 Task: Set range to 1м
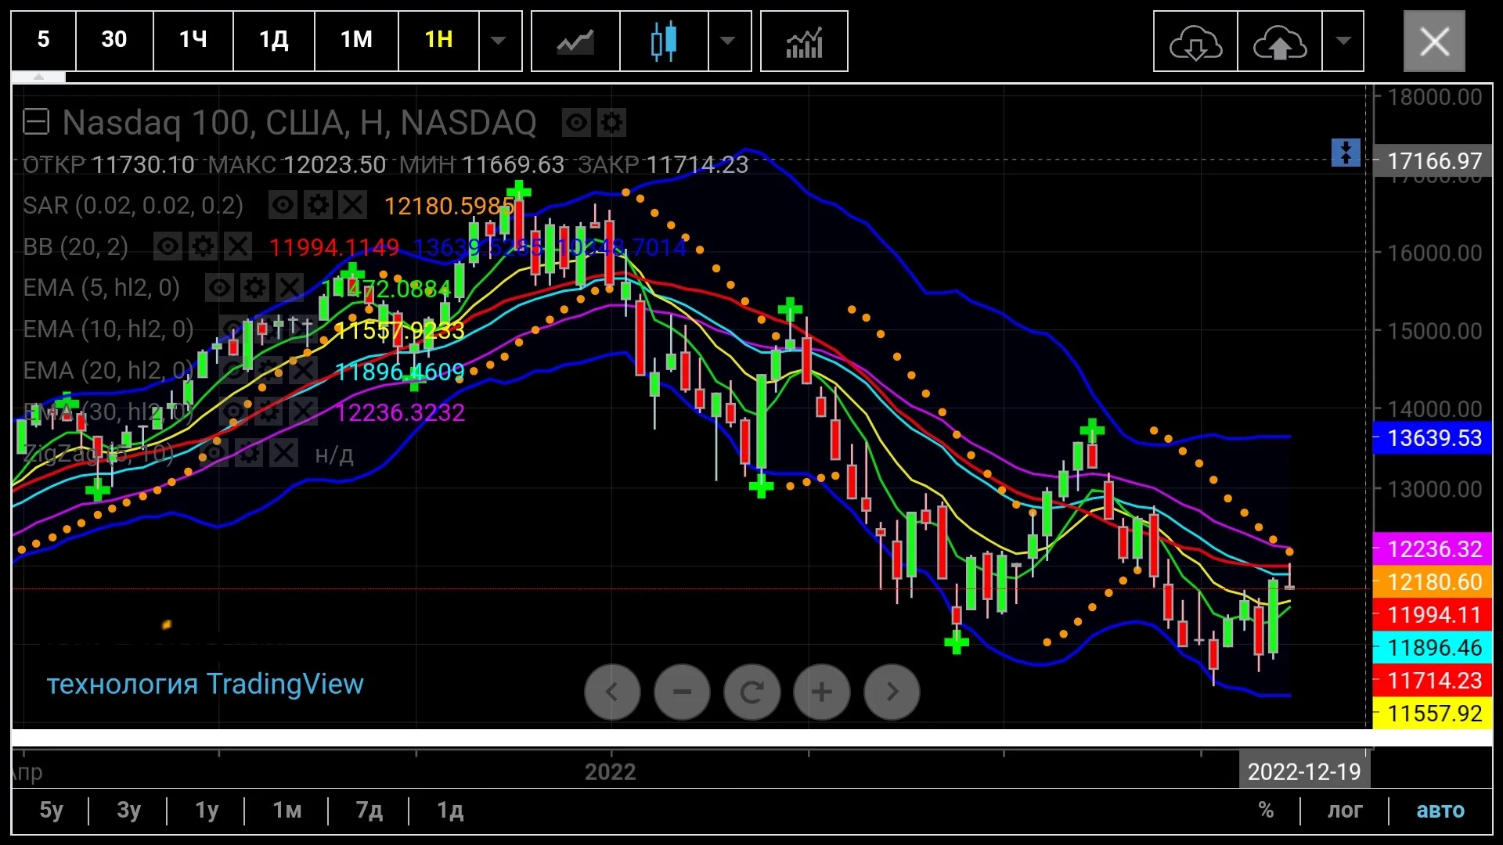[287, 811]
